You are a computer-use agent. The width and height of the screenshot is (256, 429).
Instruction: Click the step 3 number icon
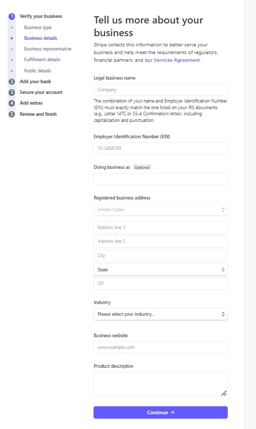point(12,92)
